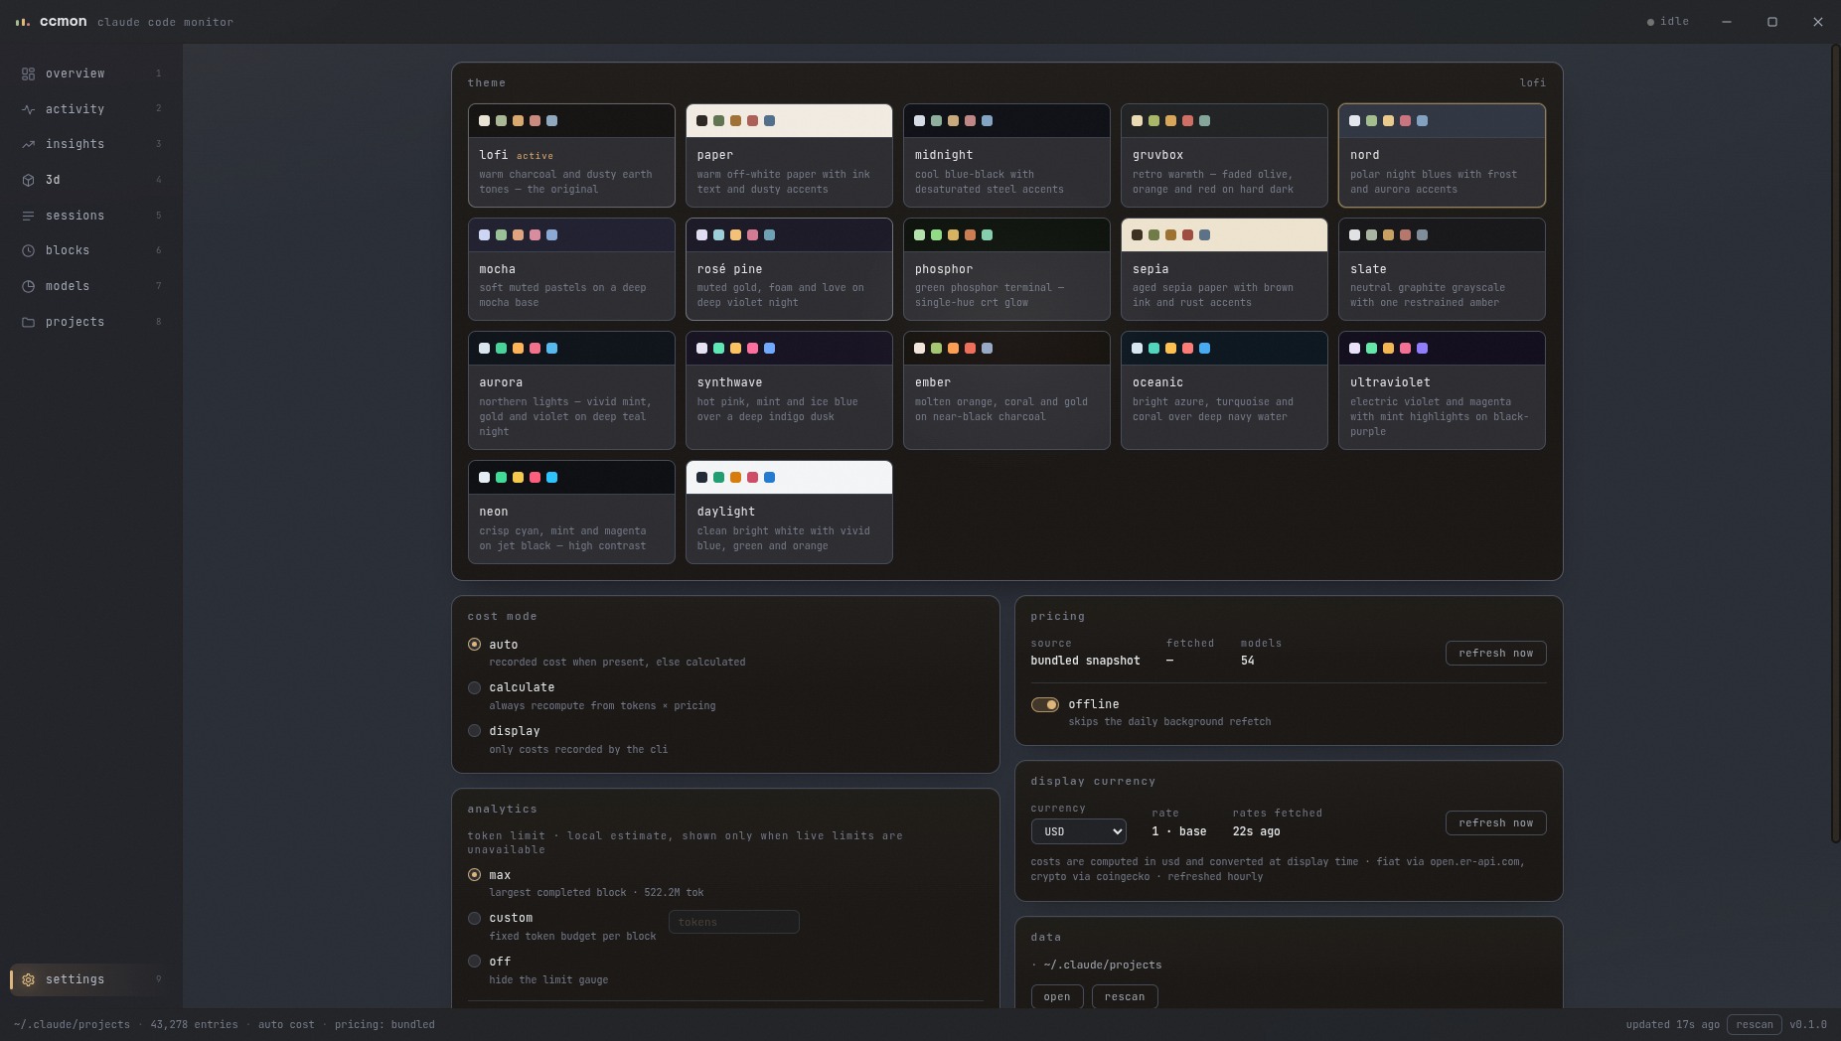
Task: Pick the mocha theme
Action: click(x=571, y=269)
